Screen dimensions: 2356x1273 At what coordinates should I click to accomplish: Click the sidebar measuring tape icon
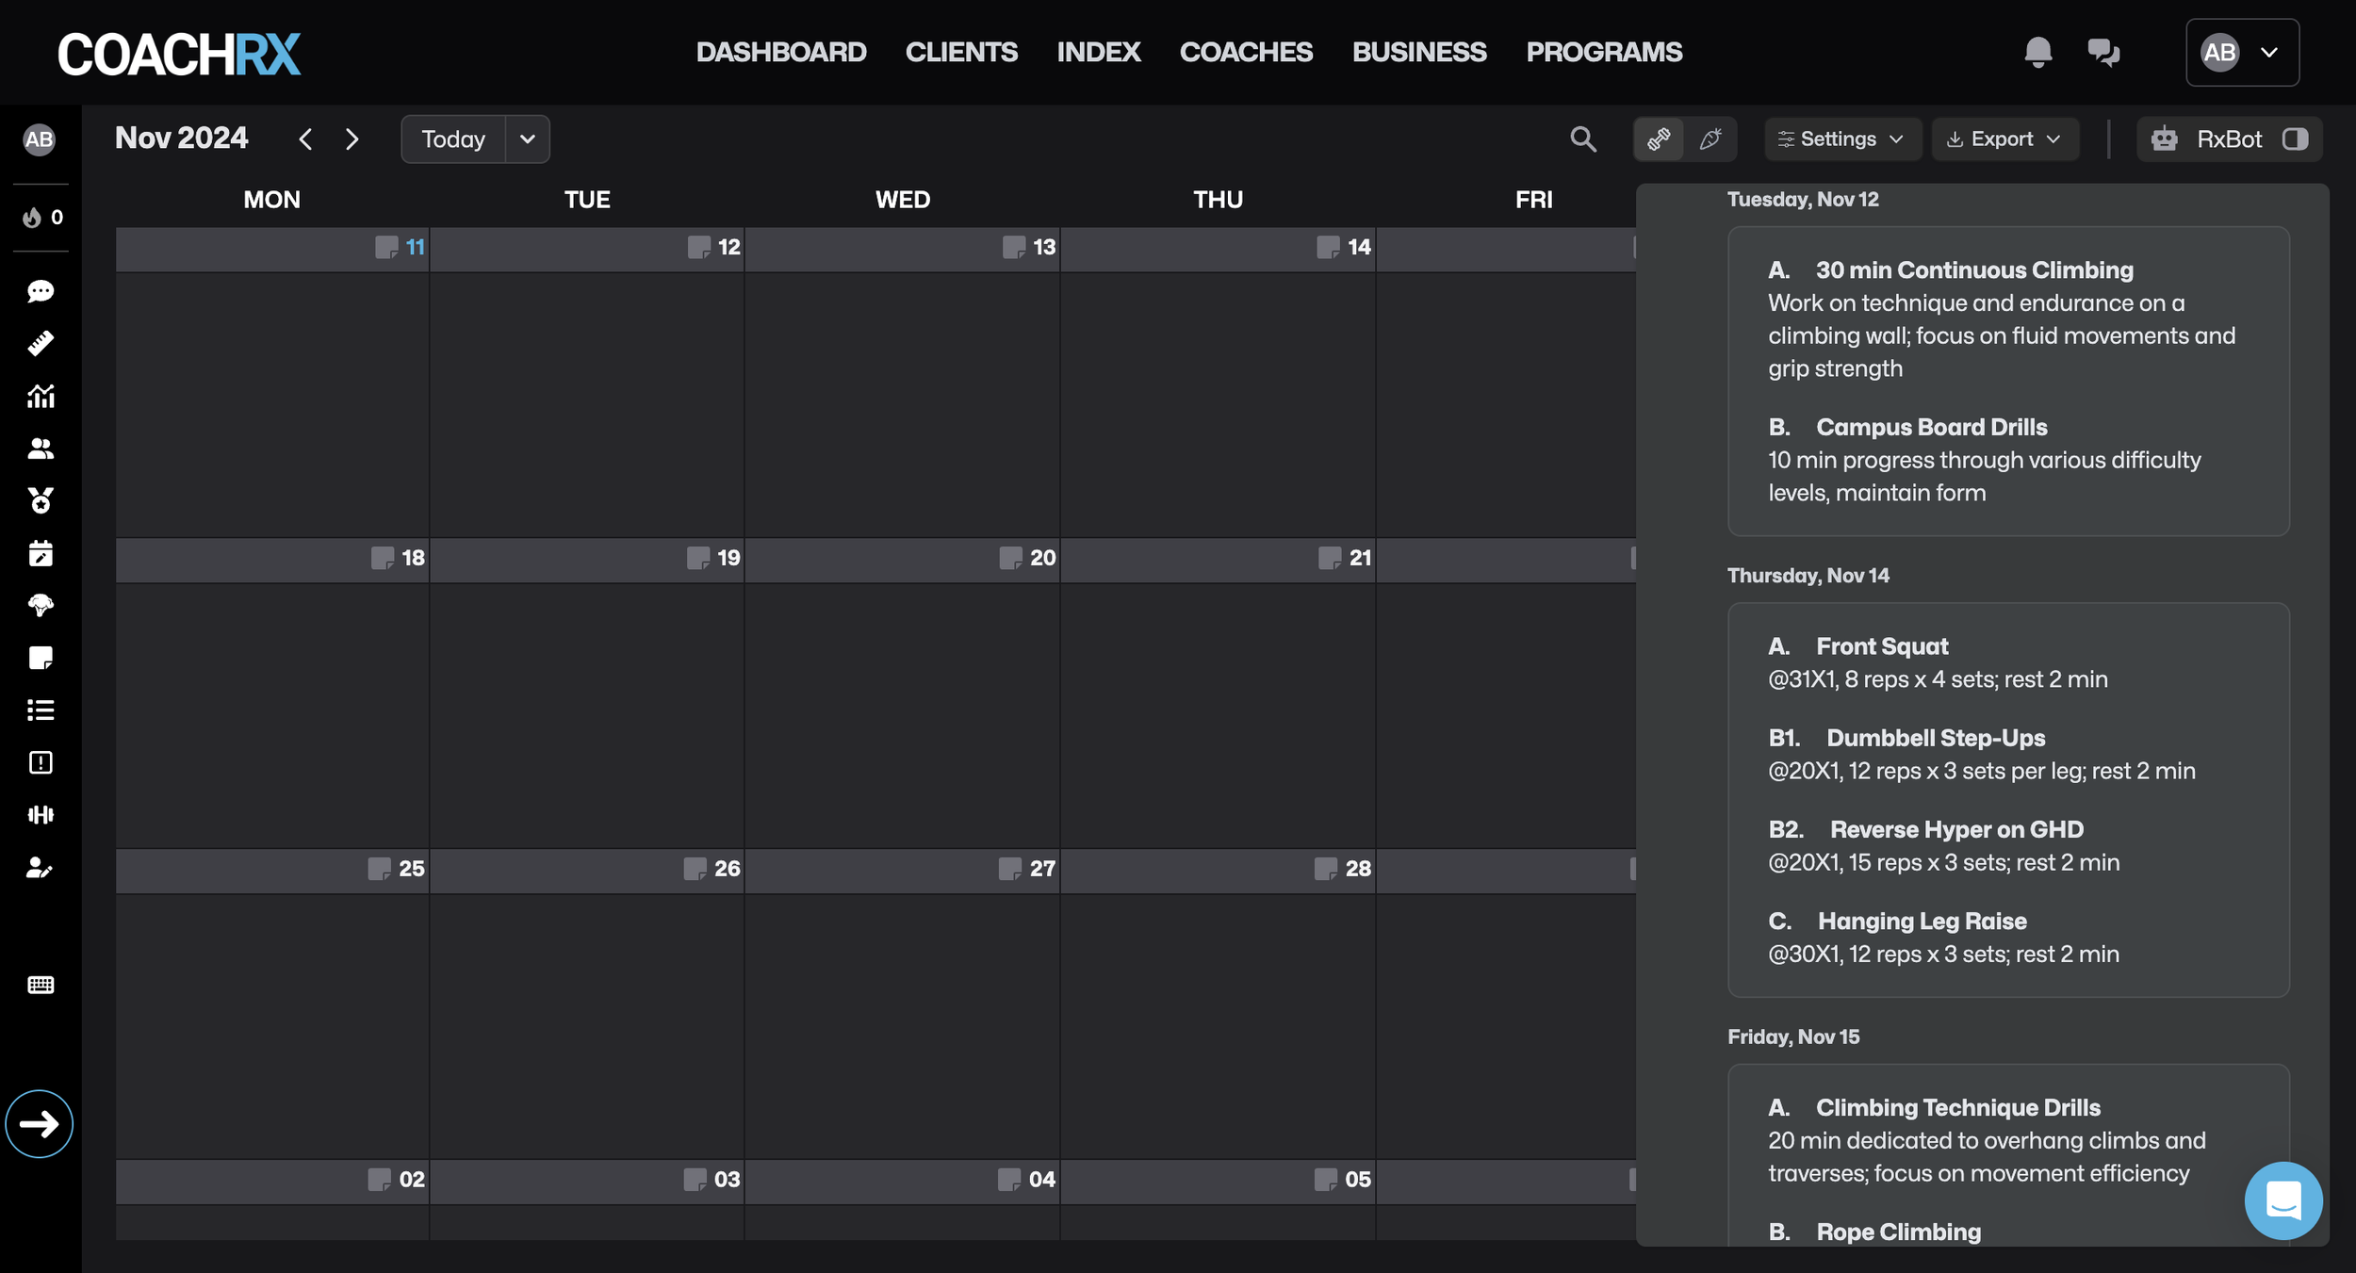coord(41,343)
